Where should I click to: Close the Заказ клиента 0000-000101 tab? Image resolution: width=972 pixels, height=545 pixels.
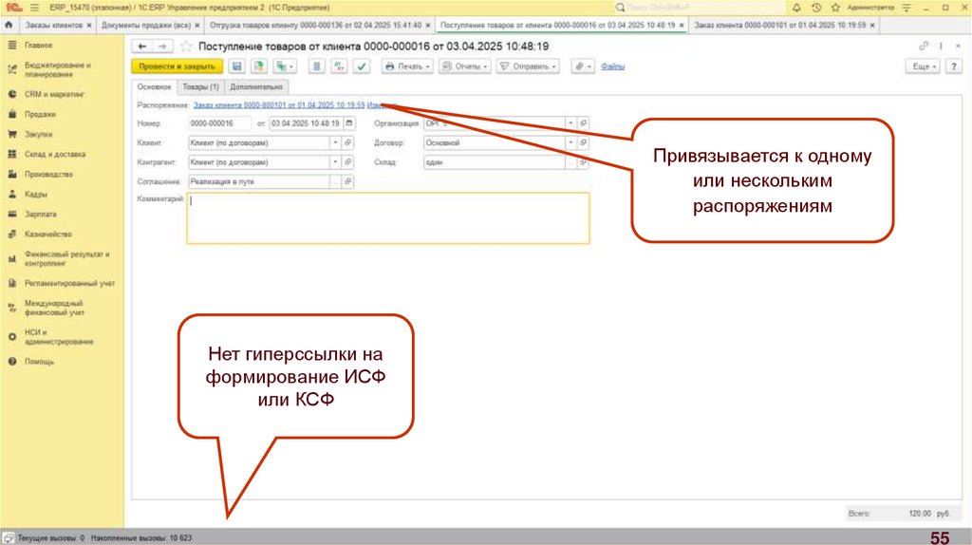[872, 26]
